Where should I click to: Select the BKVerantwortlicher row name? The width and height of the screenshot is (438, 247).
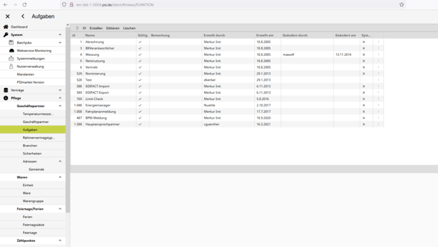tap(100, 48)
